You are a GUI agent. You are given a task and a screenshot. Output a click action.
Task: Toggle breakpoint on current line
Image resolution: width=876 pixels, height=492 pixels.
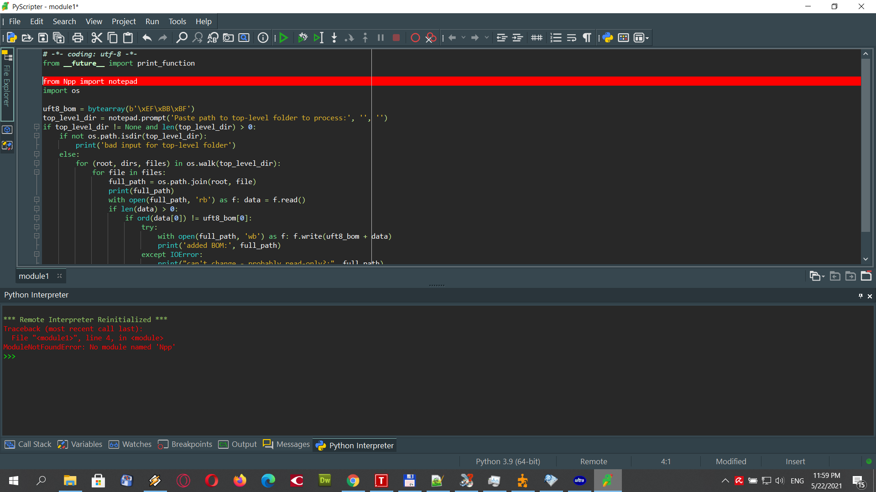tap(415, 38)
